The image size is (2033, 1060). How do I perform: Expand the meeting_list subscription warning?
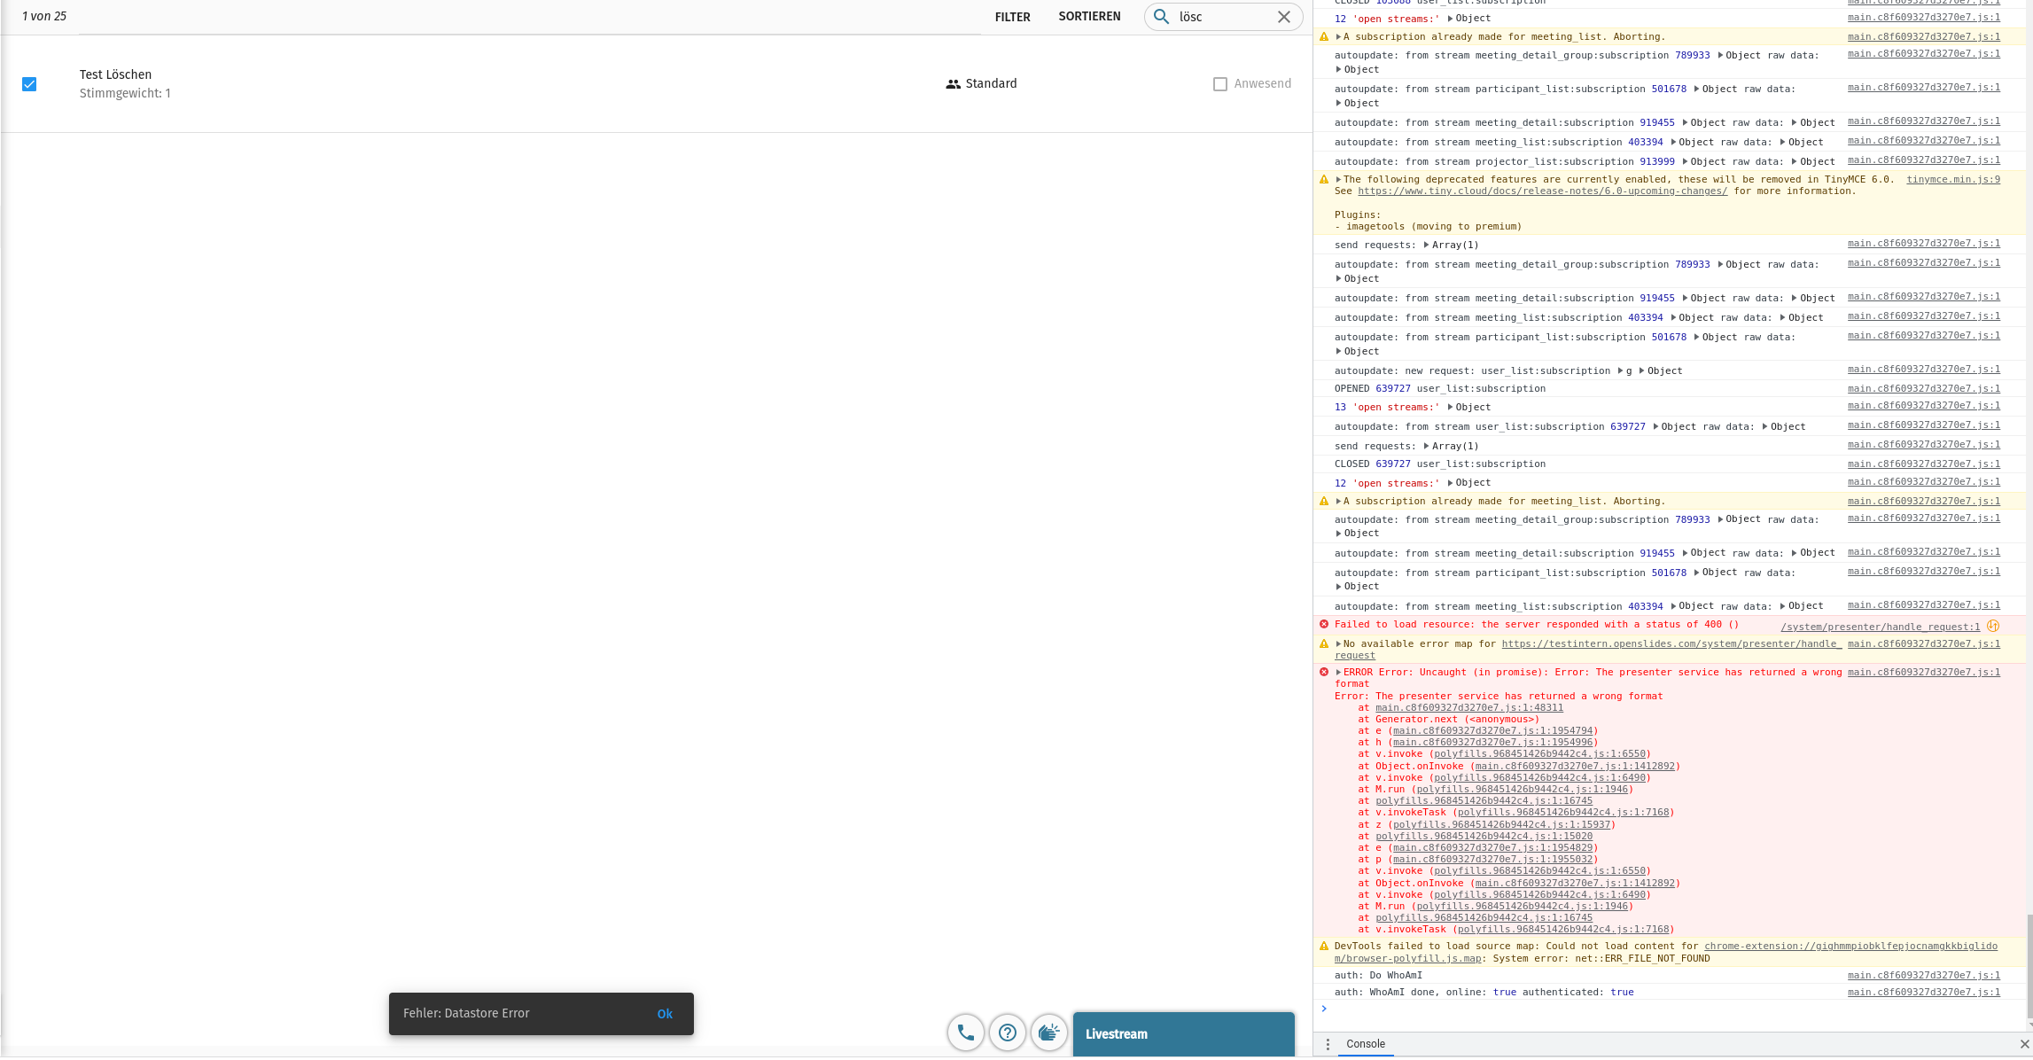coord(1336,501)
